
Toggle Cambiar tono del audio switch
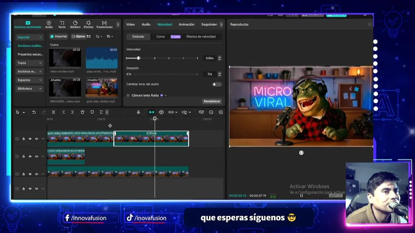point(217,84)
